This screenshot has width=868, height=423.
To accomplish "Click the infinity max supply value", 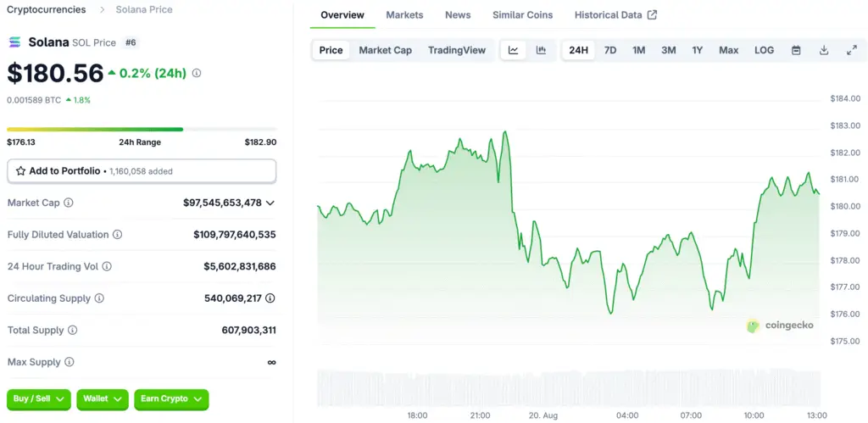I will tap(272, 362).
